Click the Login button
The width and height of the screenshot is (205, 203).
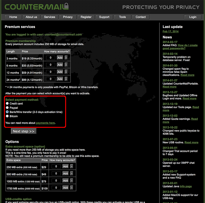coord(193,17)
